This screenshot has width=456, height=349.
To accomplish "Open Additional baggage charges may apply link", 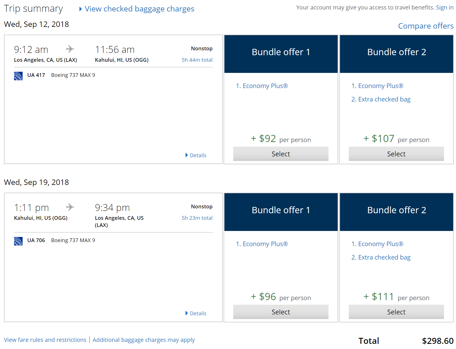I will coord(144,340).
